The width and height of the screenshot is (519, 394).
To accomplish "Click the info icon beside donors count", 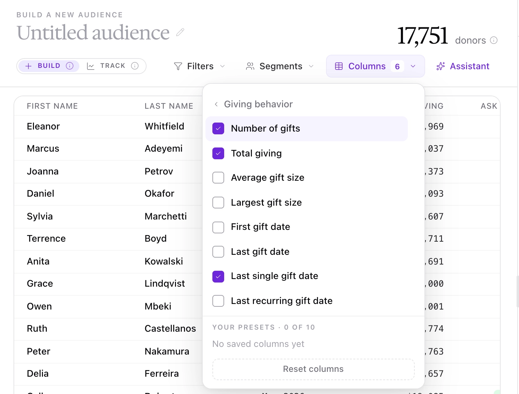I will click(x=494, y=40).
